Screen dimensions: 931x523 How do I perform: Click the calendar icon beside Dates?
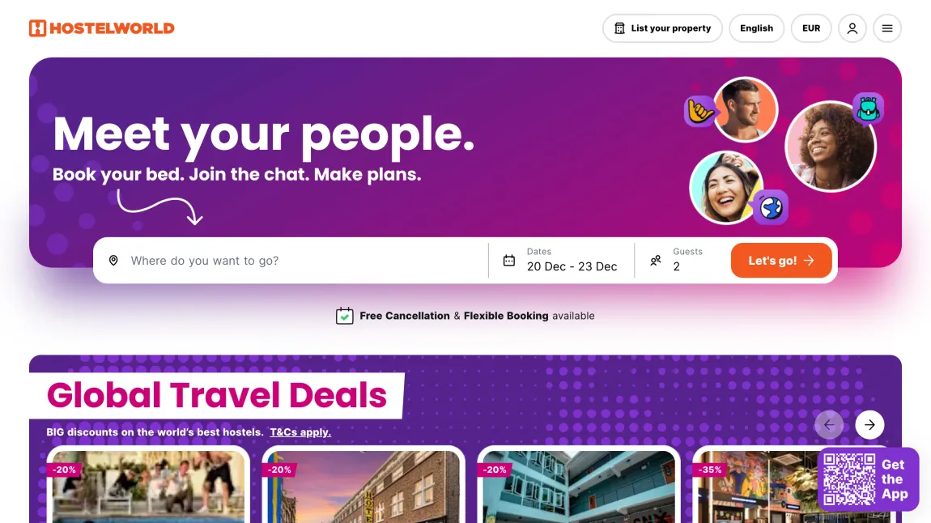point(509,261)
